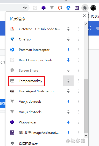Viewport: 99px width, 146px height.
Task: Click the scrollbar up arrow
Action: [x=86, y=24]
